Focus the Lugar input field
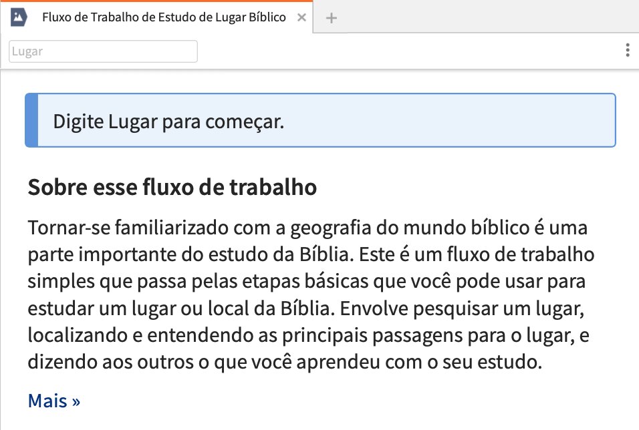This screenshot has width=639, height=430. (103, 51)
